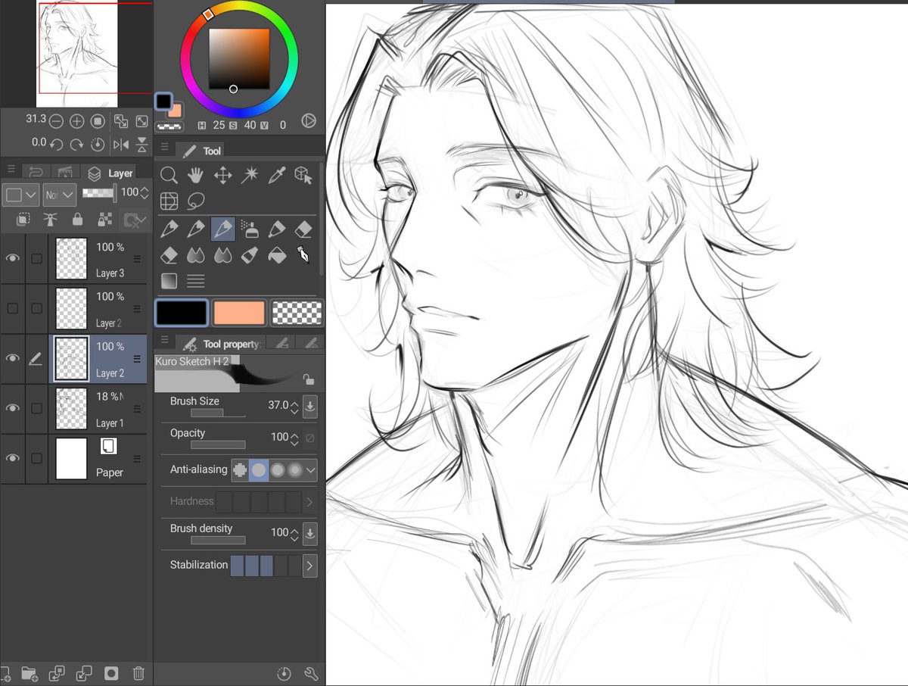Select the large black main color swatch
The width and height of the screenshot is (908, 686).
click(181, 313)
